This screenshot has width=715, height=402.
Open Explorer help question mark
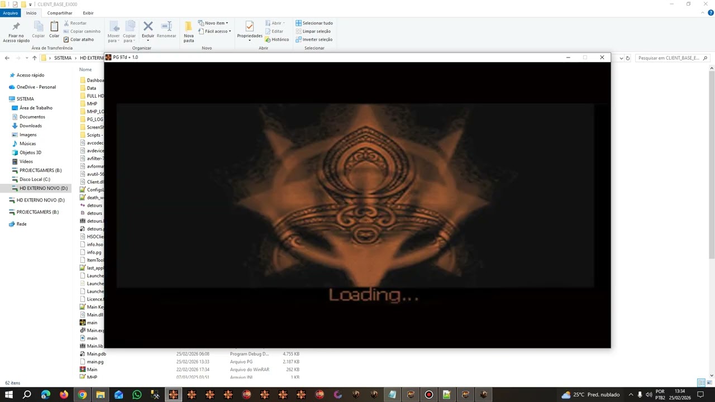711,13
